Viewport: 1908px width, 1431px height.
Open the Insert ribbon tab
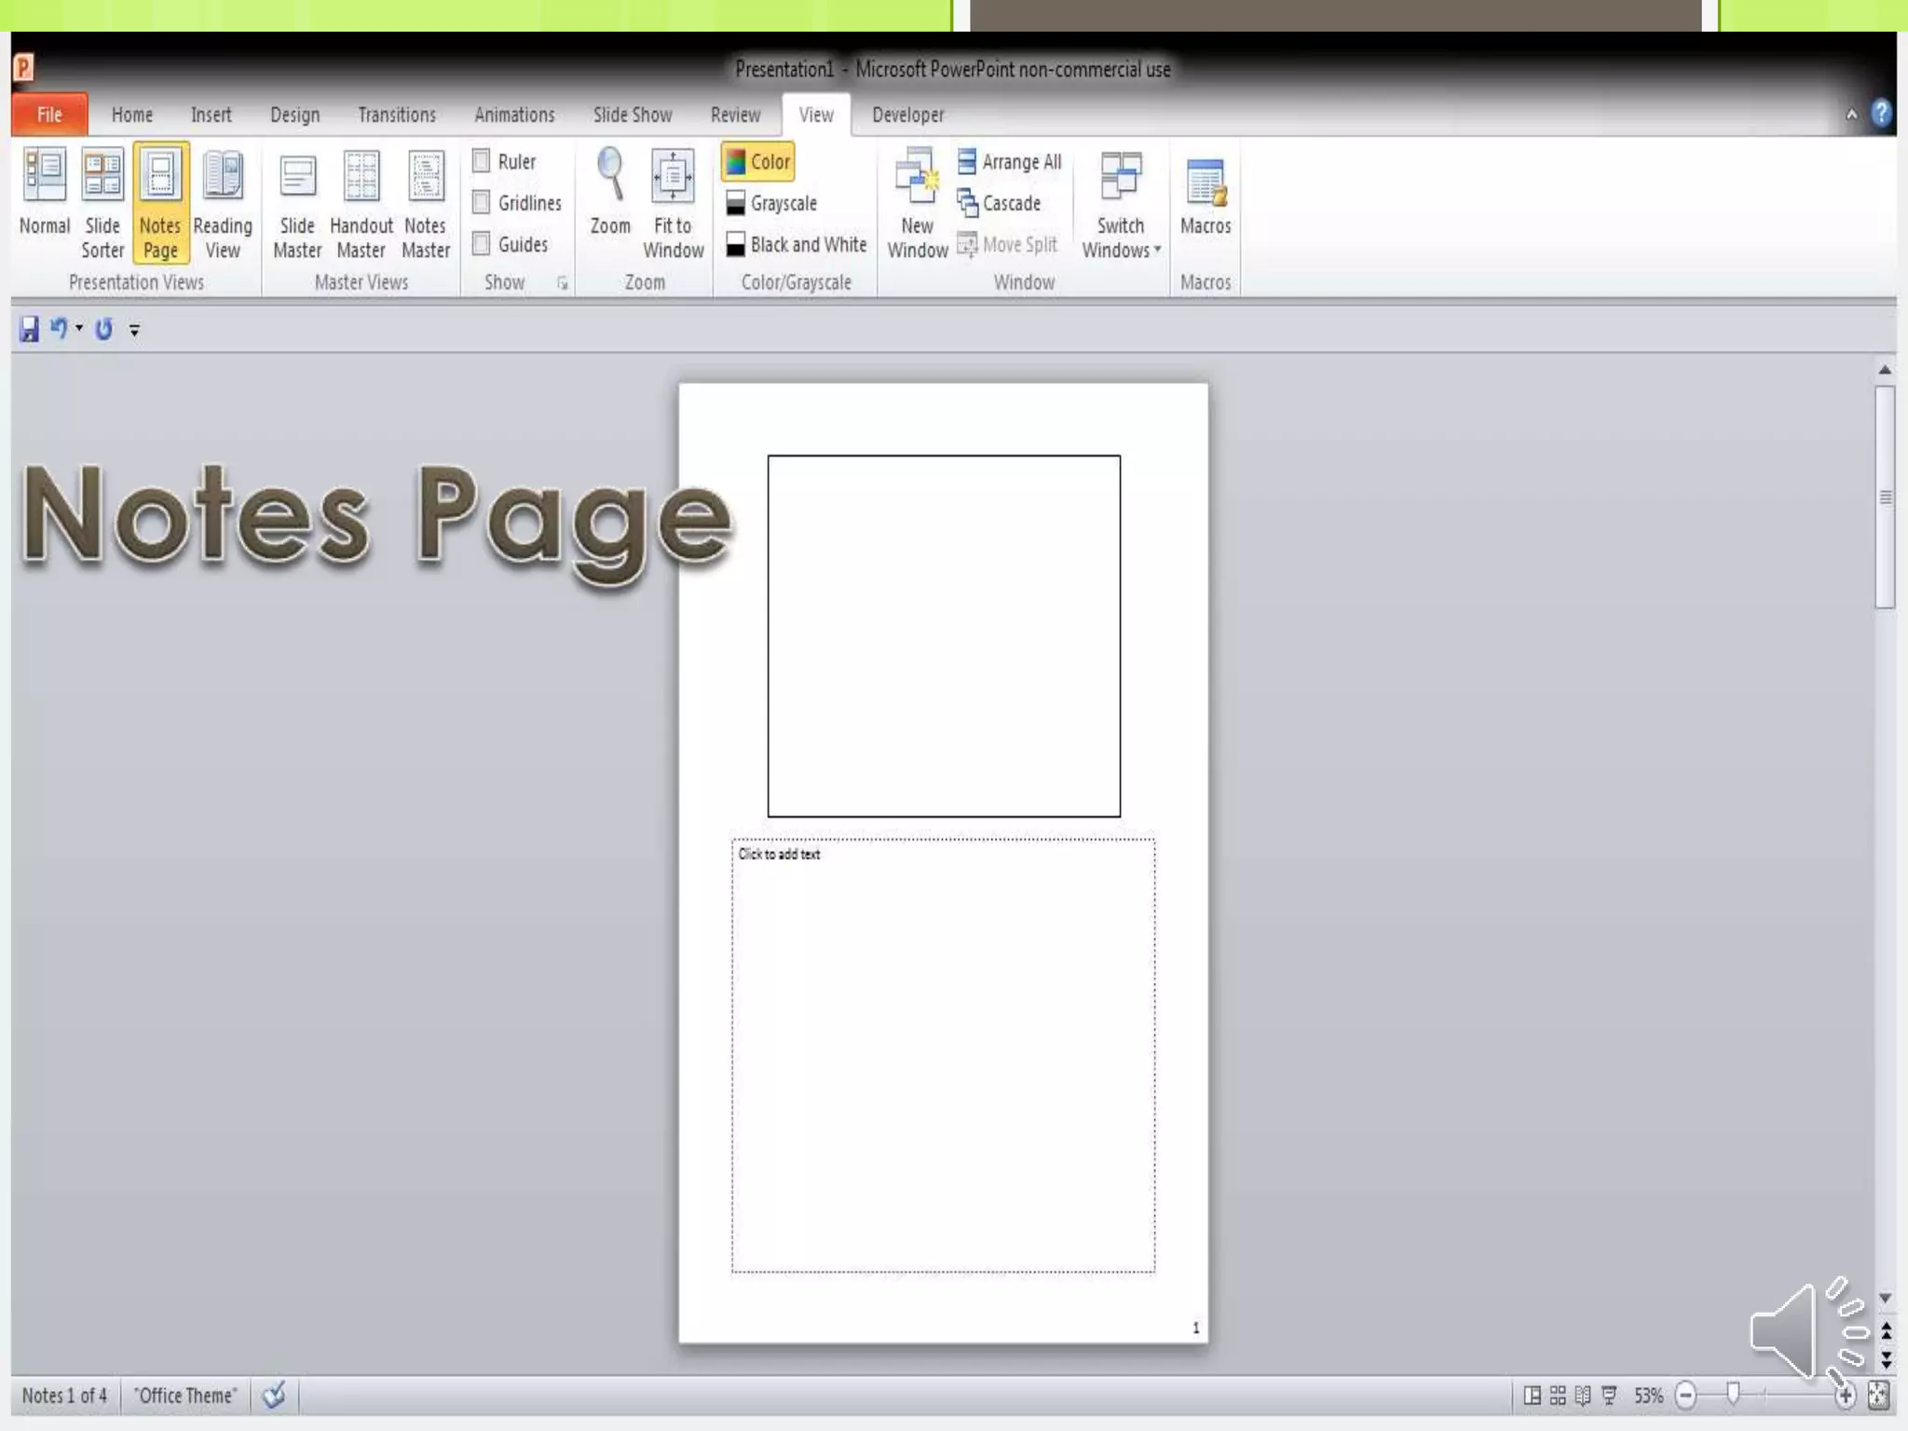pyautogui.click(x=211, y=115)
